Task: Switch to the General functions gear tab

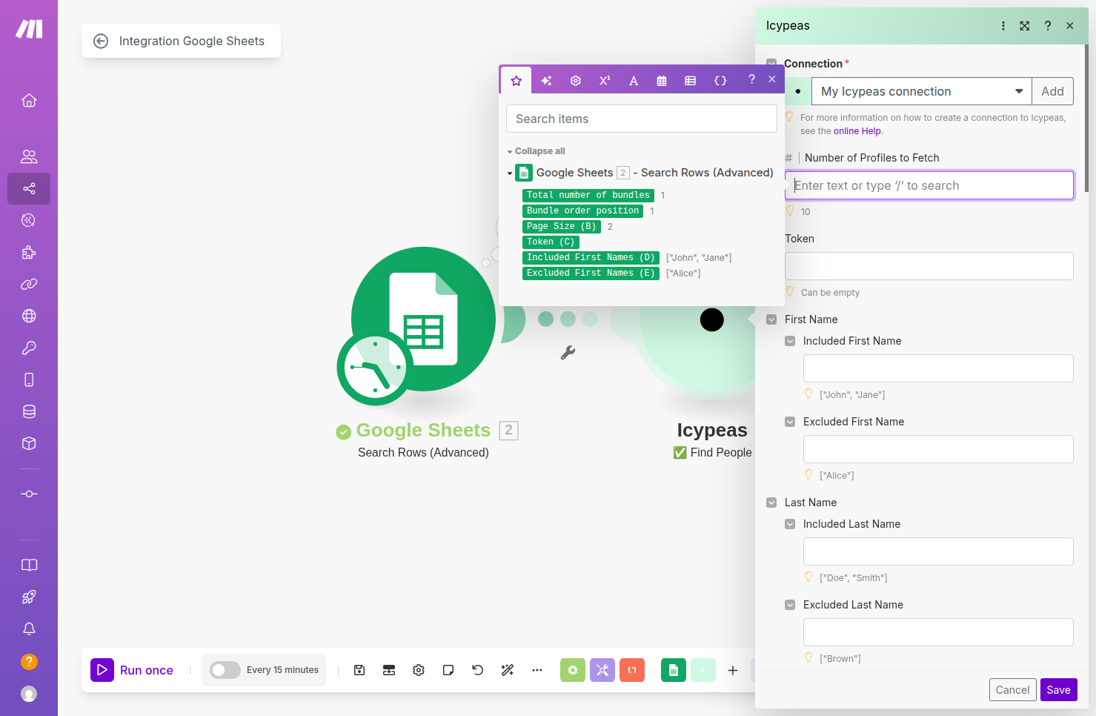Action: click(575, 81)
